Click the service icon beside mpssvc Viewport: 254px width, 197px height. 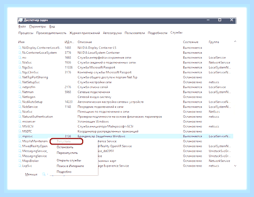pos(20,136)
